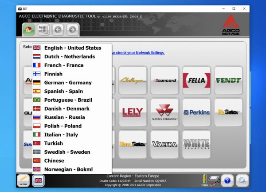266x192 pixels.
Task: Go to the Home screen button
Action: pos(29,30)
